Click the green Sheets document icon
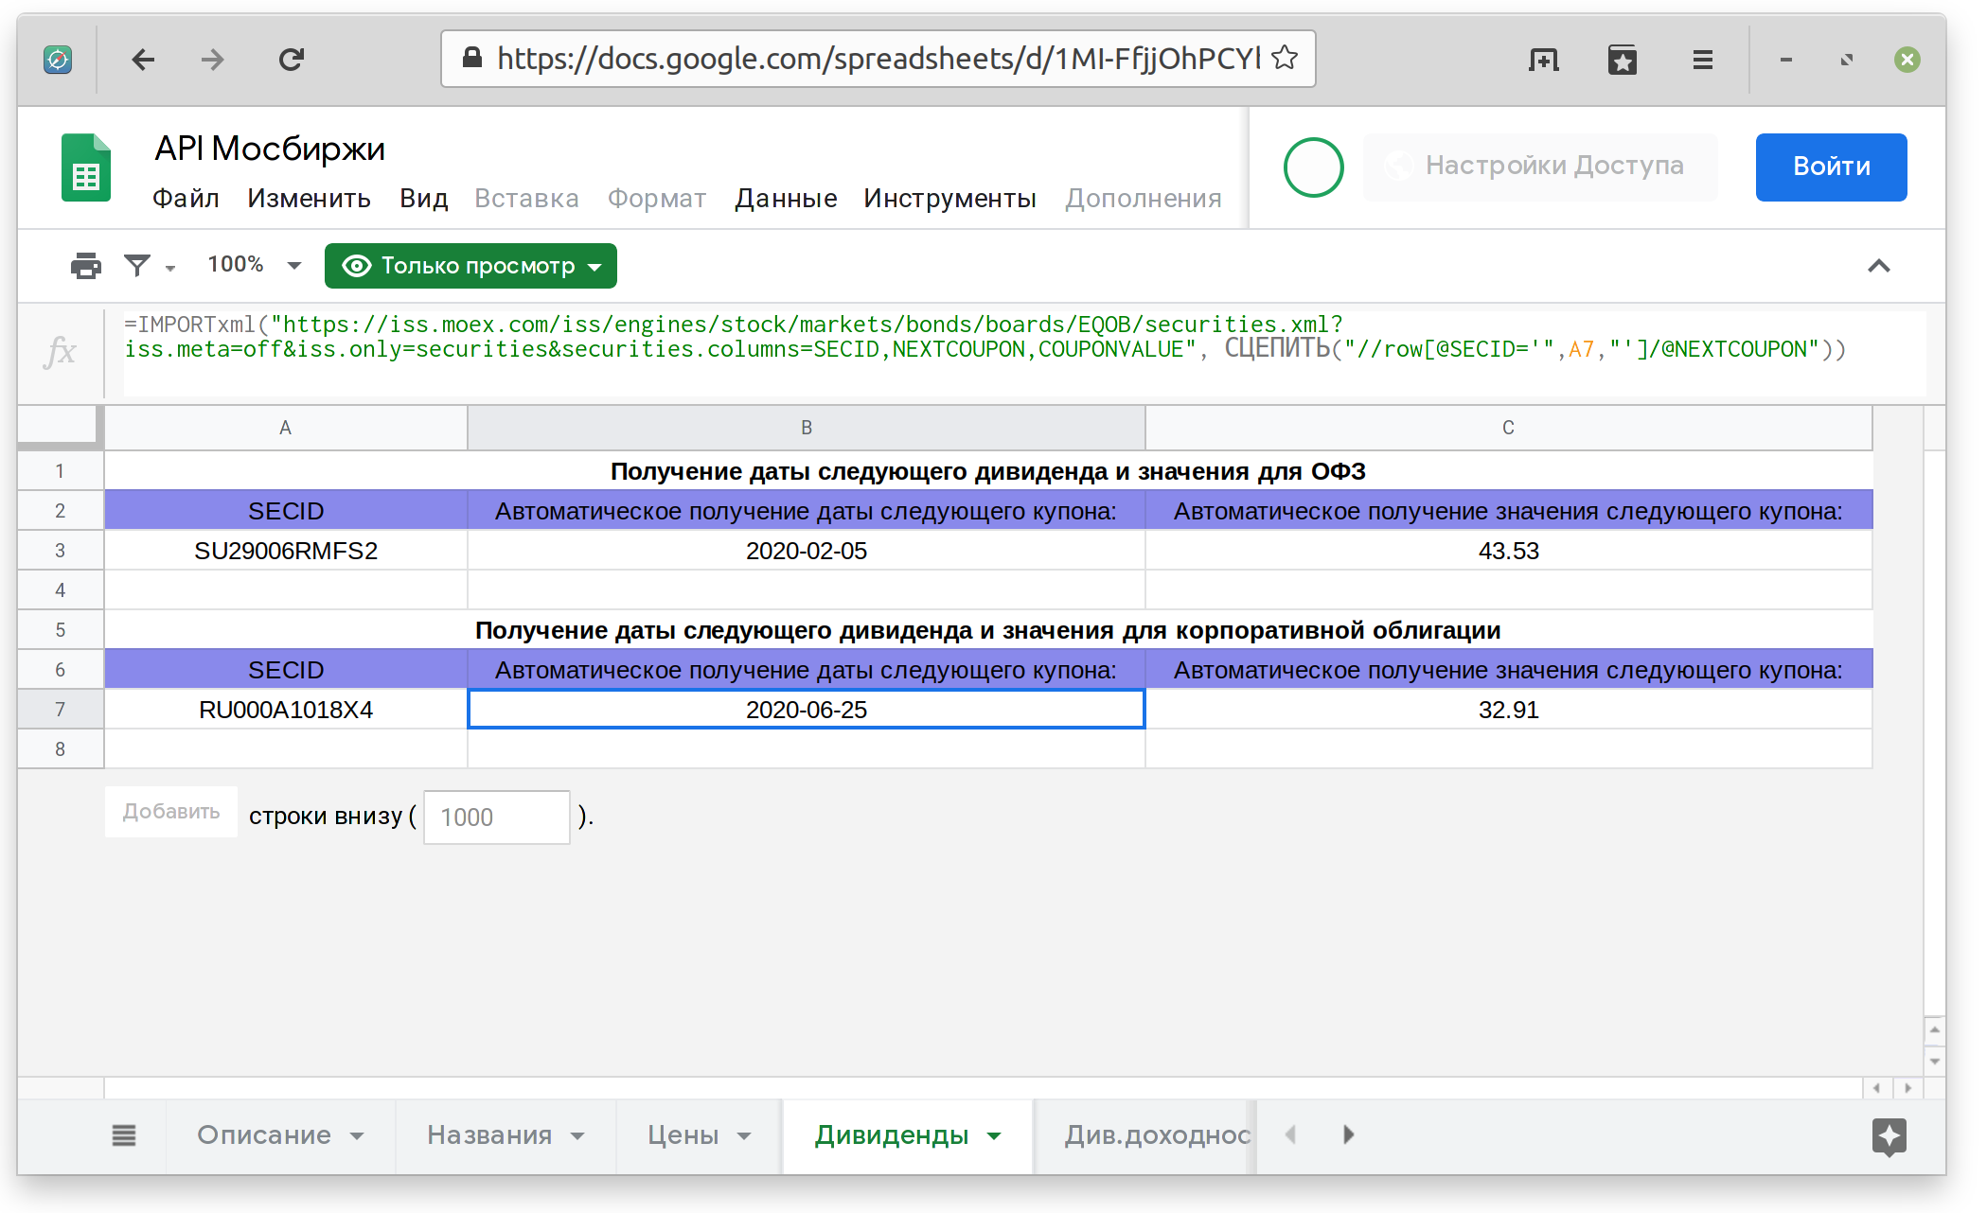1987x1213 pixels. [85, 167]
